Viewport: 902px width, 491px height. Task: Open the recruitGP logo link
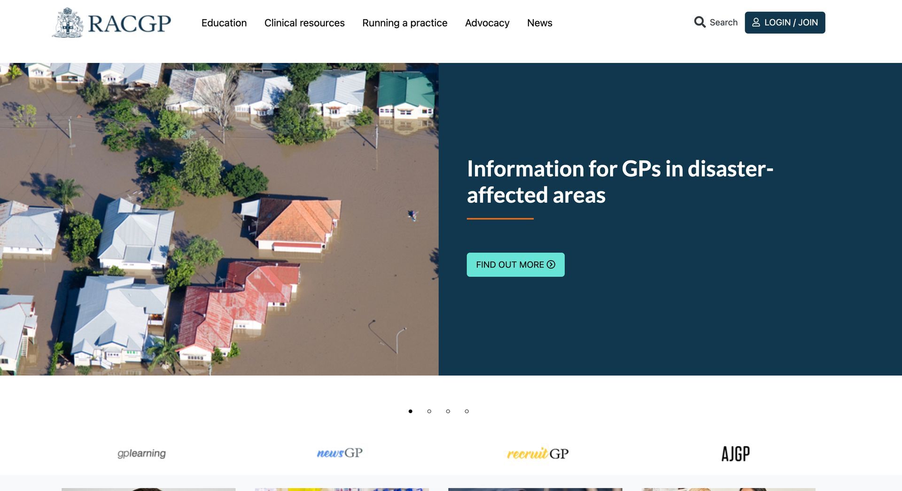[x=538, y=453]
